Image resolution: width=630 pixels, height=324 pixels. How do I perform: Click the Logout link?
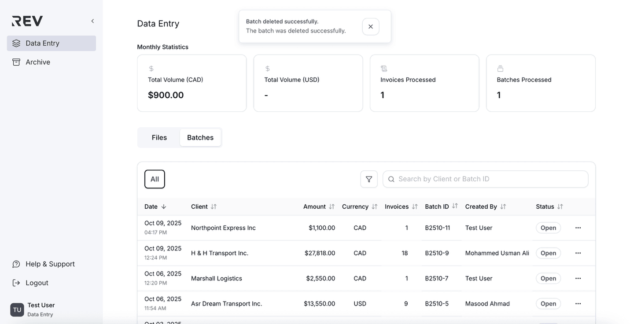[37, 283]
